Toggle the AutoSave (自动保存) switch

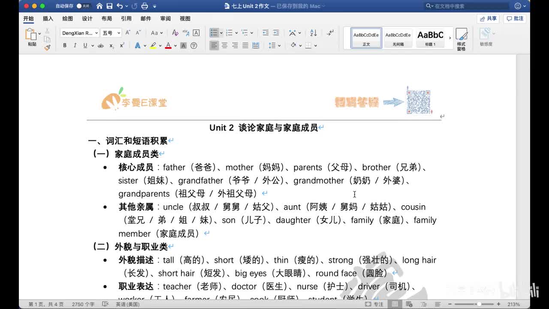tap(83, 6)
